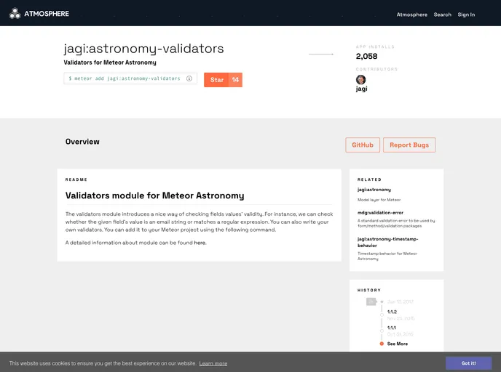The image size is (501, 372).
Task: Click the 'Validators module for Meteor Astronomy' heading
Action: 154,195
